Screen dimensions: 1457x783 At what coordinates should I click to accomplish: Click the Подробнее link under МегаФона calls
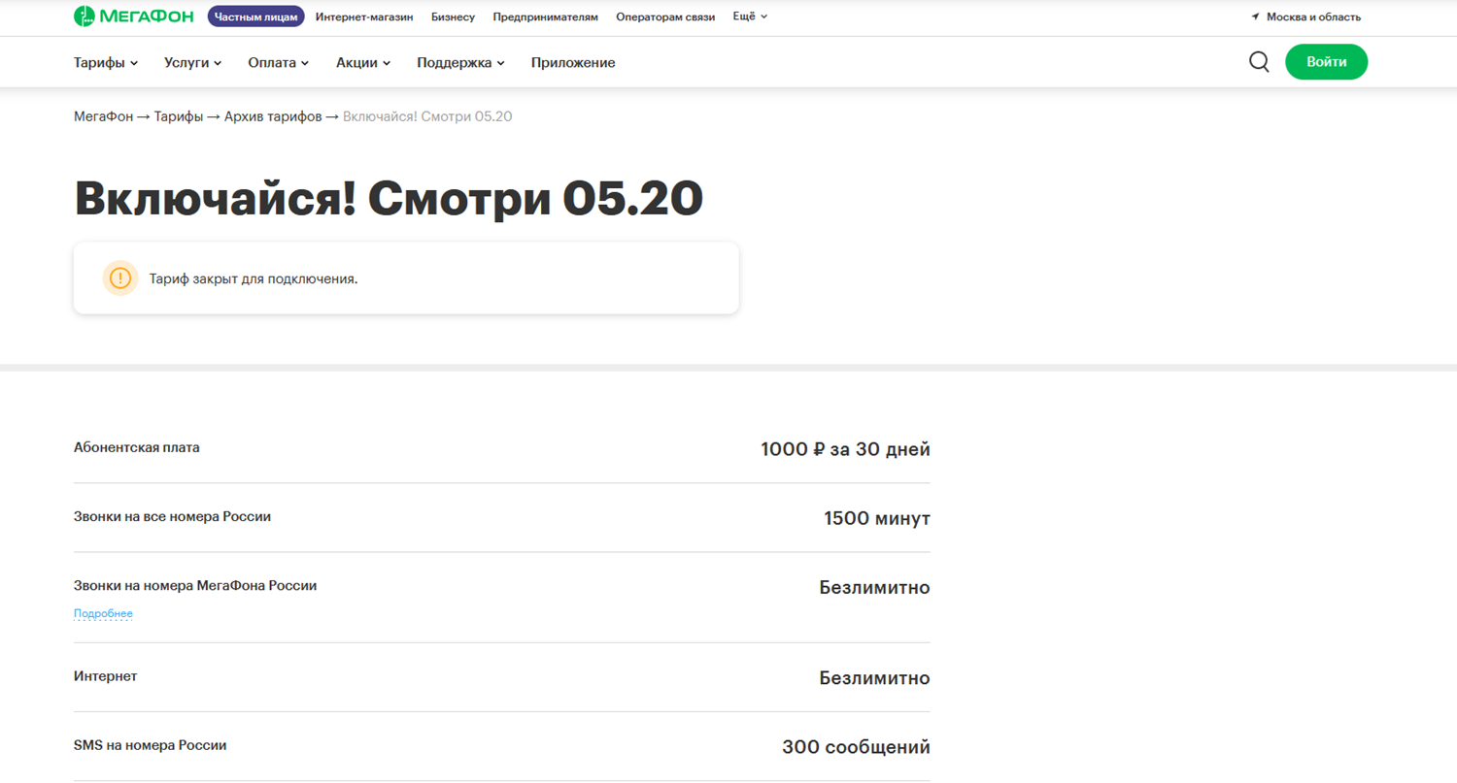click(103, 613)
